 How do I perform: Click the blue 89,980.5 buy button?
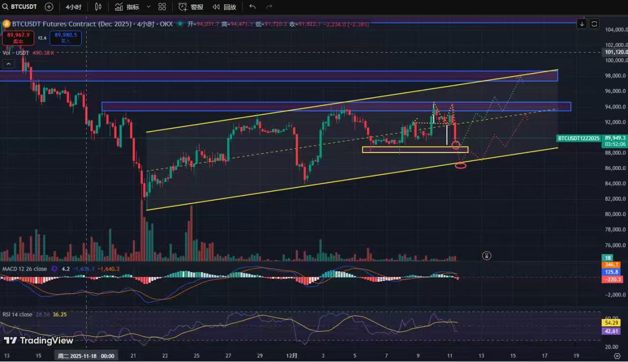point(65,38)
